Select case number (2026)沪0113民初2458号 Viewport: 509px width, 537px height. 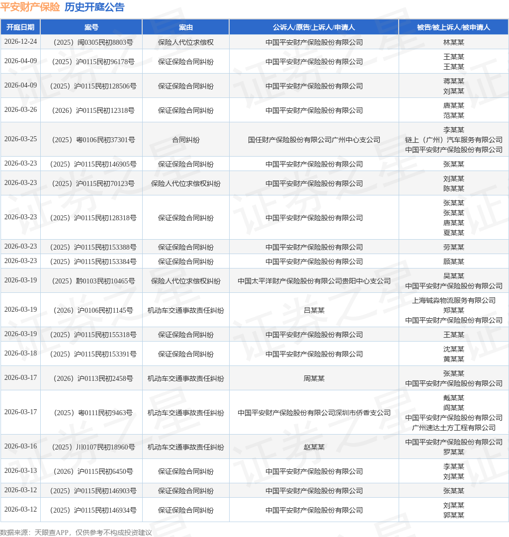click(91, 379)
